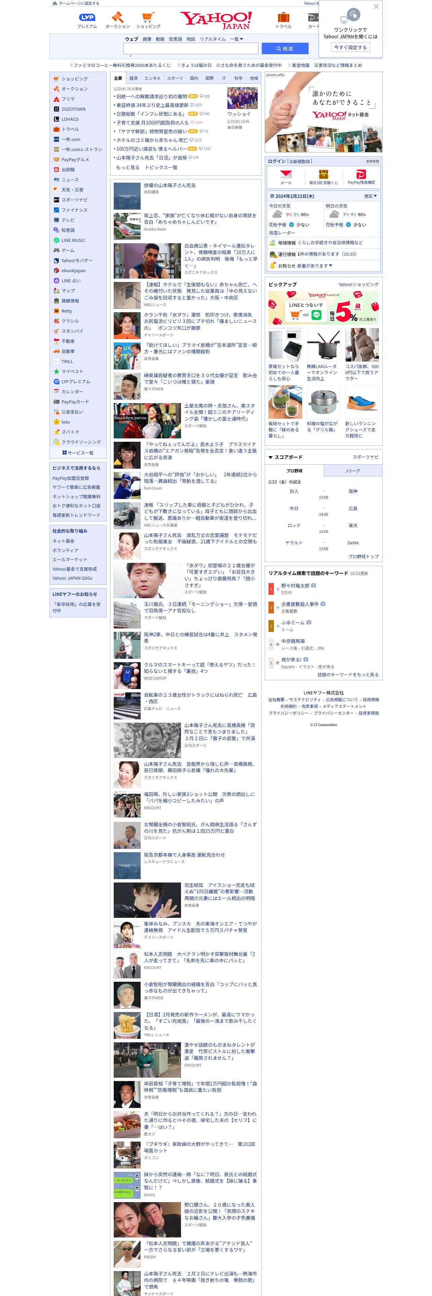Screen dimensions: 432x1296
Task: Open 天気・災害 in left sidebar
Action: coord(72,190)
